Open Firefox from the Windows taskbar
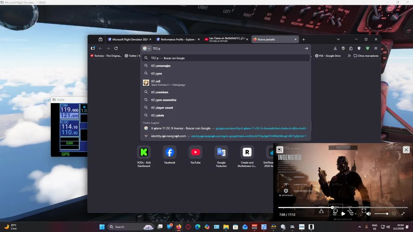This screenshot has height=232, width=413. (x=179, y=227)
